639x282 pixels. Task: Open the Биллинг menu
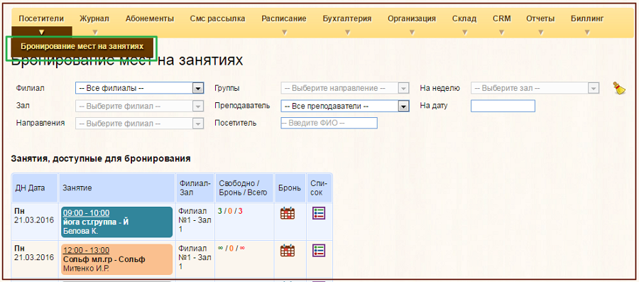coord(587,18)
